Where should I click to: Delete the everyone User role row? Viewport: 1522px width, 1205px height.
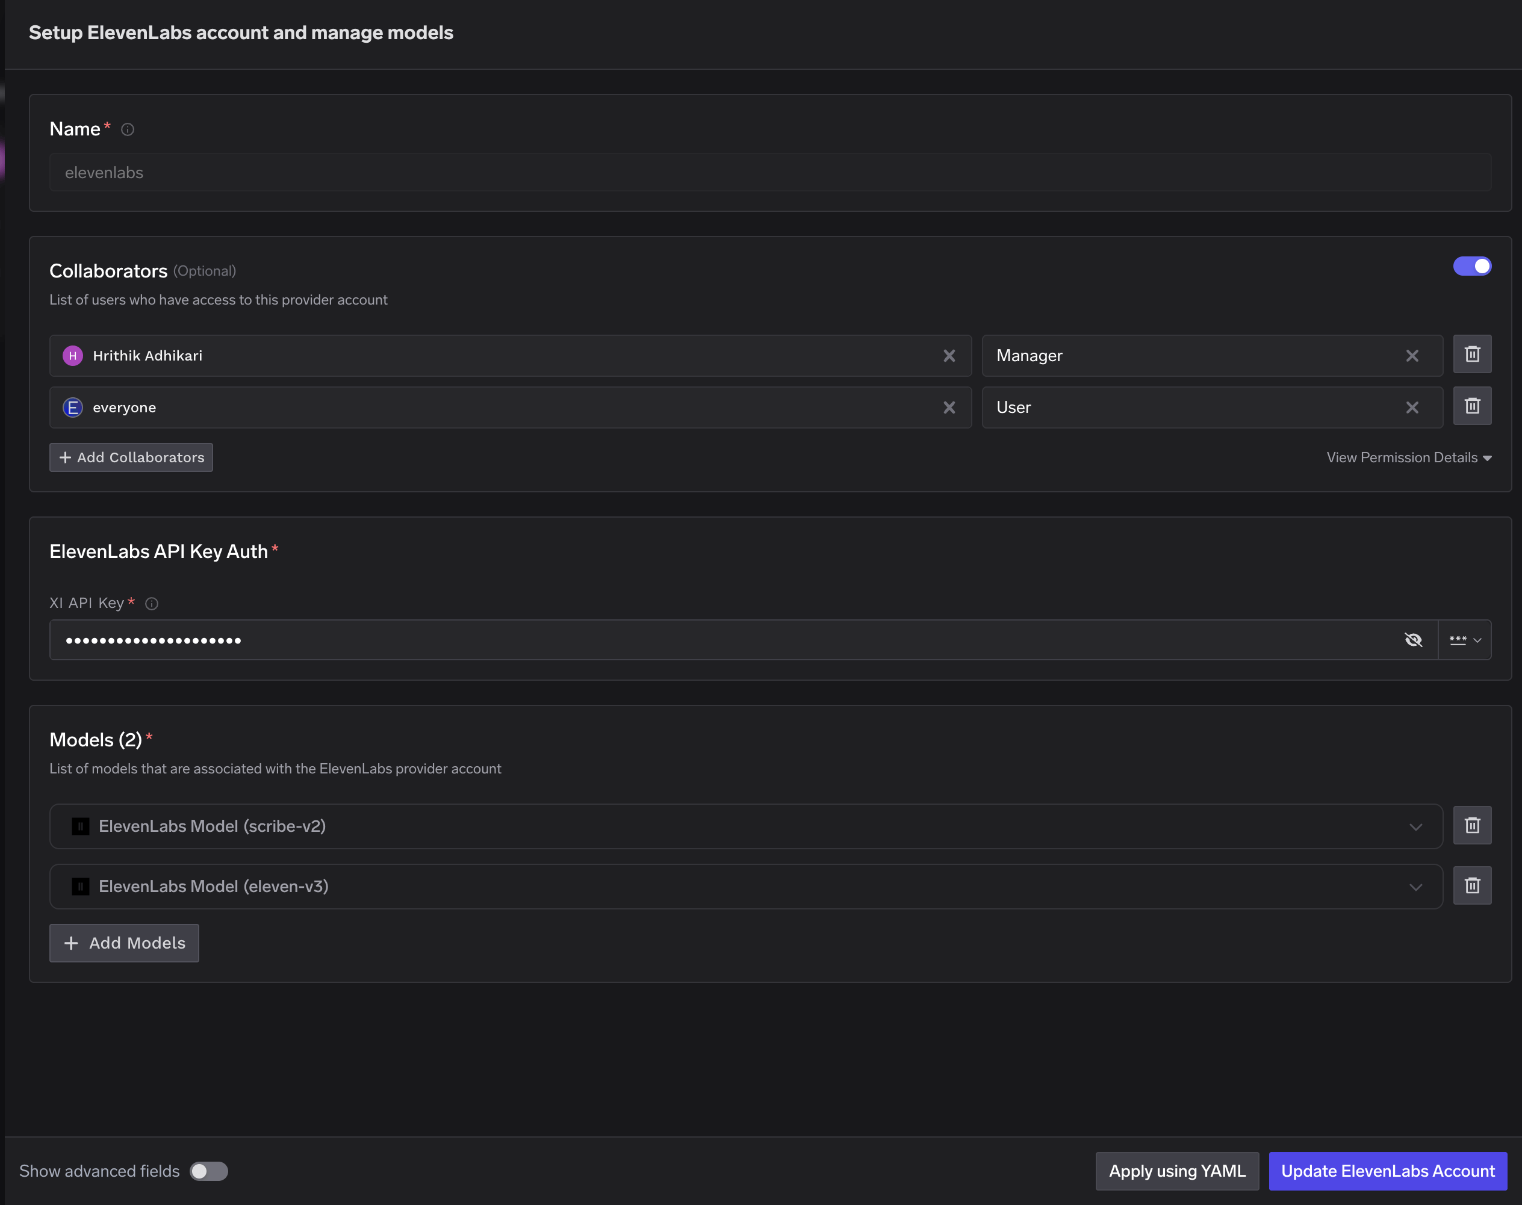(1472, 406)
